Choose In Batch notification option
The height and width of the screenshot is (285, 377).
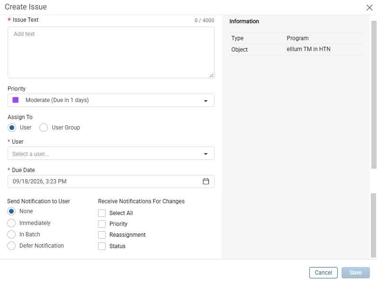click(x=11, y=234)
